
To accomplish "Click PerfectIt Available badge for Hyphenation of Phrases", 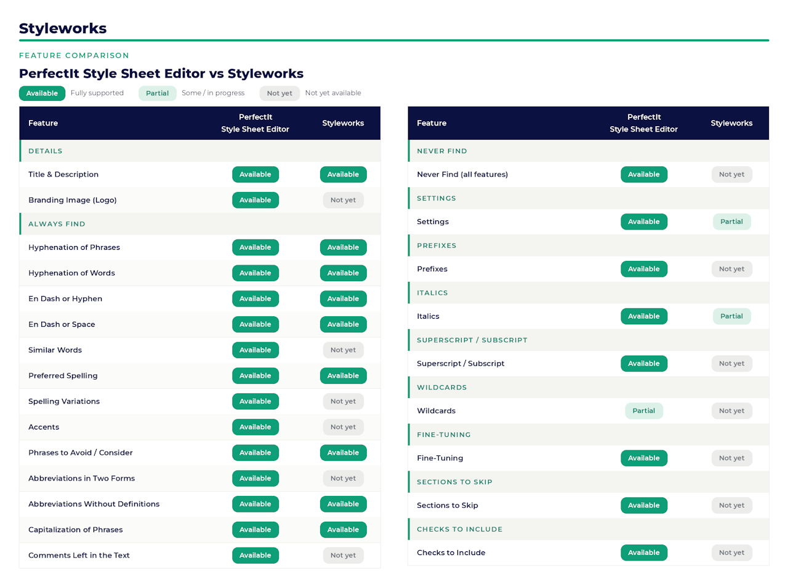I will pyautogui.click(x=255, y=247).
